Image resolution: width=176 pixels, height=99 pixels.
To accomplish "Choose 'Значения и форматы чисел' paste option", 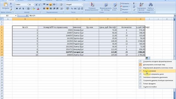I will pyautogui.click(x=157, y=74).
